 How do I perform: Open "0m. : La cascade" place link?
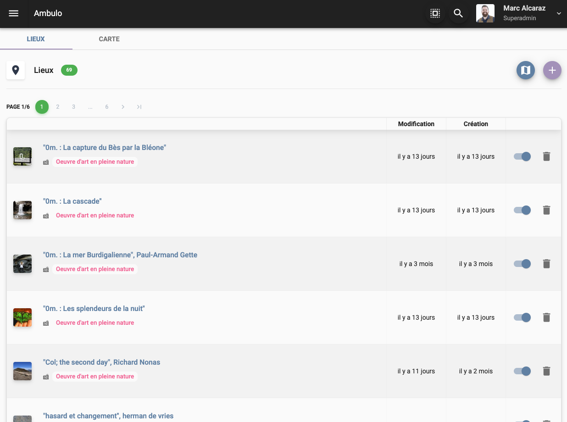pyautogui.click(x=72, y=201)
